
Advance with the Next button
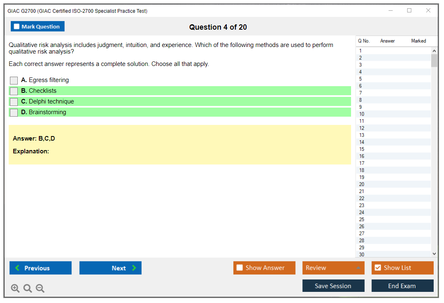(x=110, y=268)
